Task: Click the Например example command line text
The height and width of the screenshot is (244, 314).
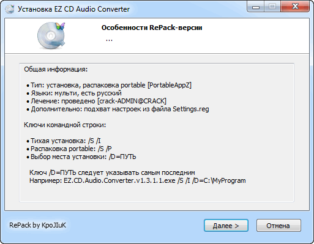Action: point(138,180)
